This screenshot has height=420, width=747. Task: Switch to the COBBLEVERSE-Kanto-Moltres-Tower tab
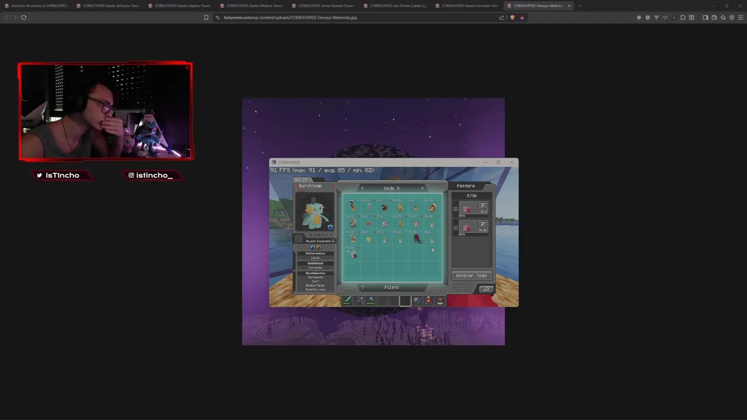[252, 6]
